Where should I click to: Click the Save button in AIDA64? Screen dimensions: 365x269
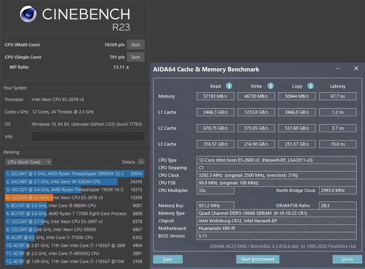pyautogui.click(x=168, y=259)
